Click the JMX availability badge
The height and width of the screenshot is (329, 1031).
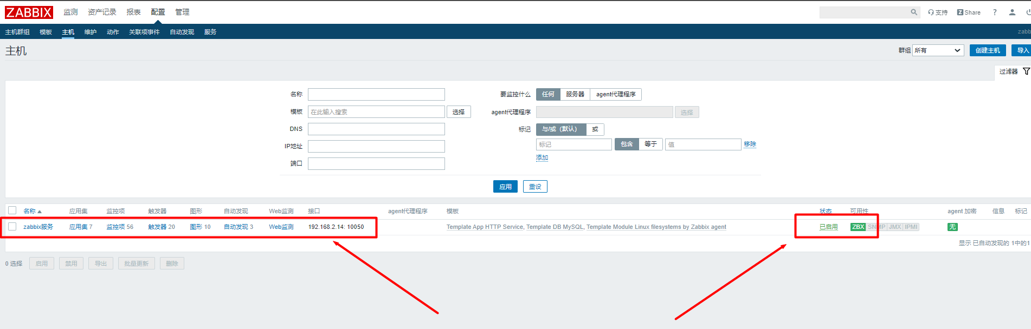pos(895,227)
